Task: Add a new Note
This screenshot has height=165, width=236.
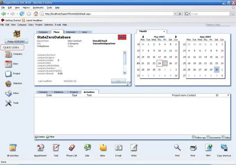Action: point(103,147)
